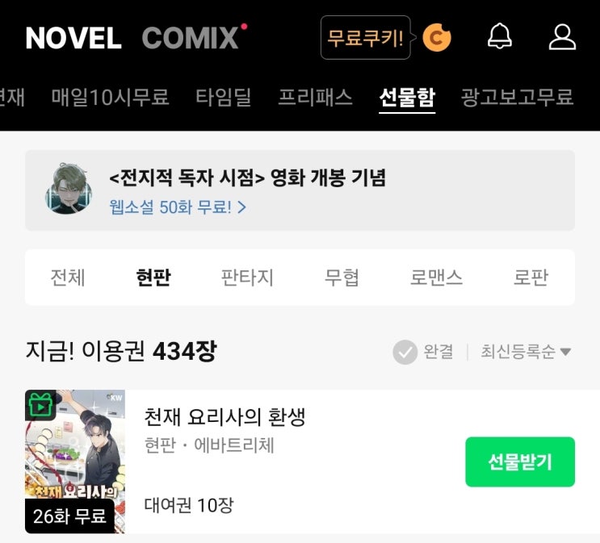Filter by 로맨스 genre
The image size is (600, 543).
click(x=437, y=278)
